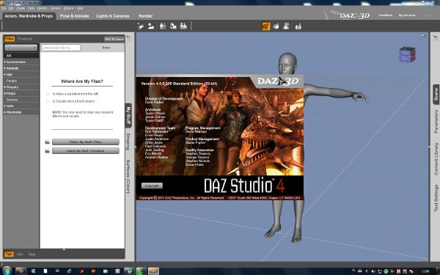Screen dimensions: 440x275
Task: Open the category dropdown above the All list
Action: 21,48
